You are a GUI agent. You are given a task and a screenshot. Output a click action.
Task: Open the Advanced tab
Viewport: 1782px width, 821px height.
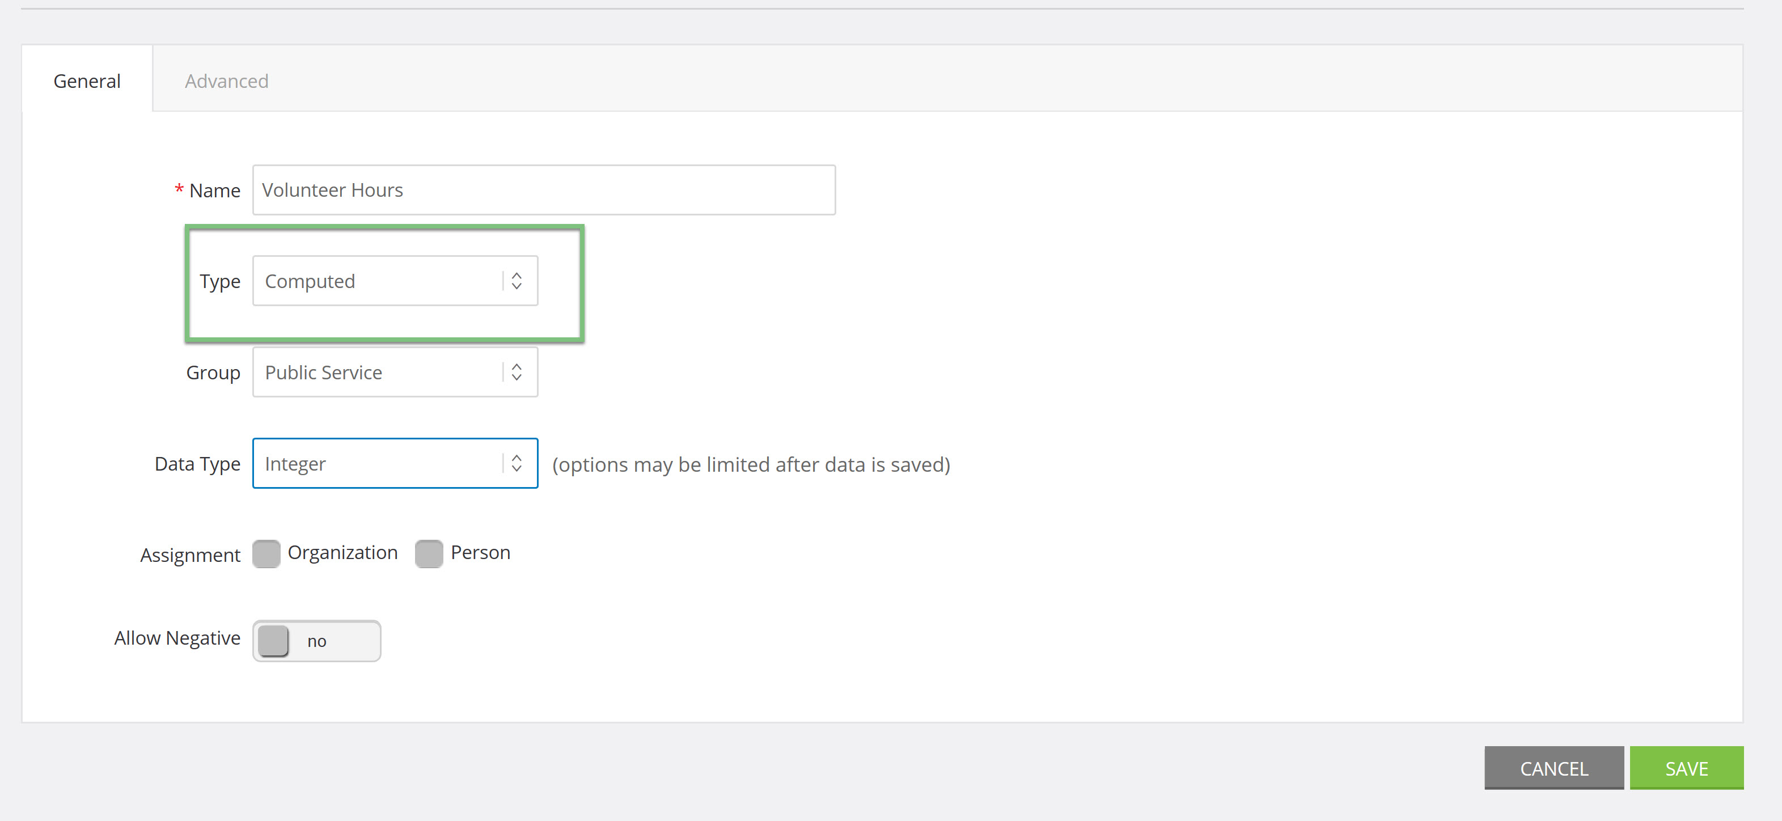click(226, 81)
